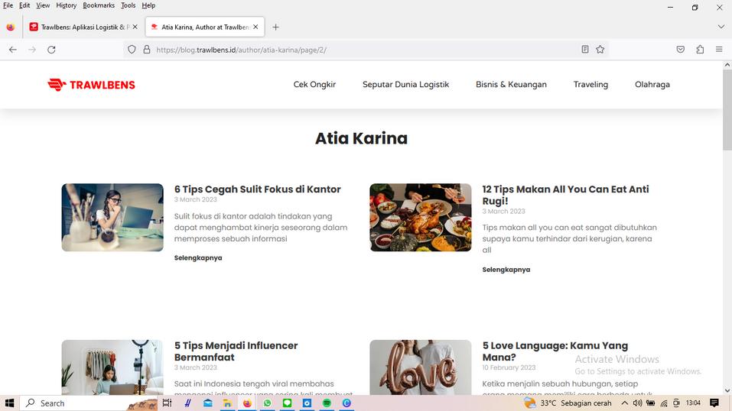732x411 pixels.
Task: Switch to Firefox in the taskbar
Action: tap(247, 403)
